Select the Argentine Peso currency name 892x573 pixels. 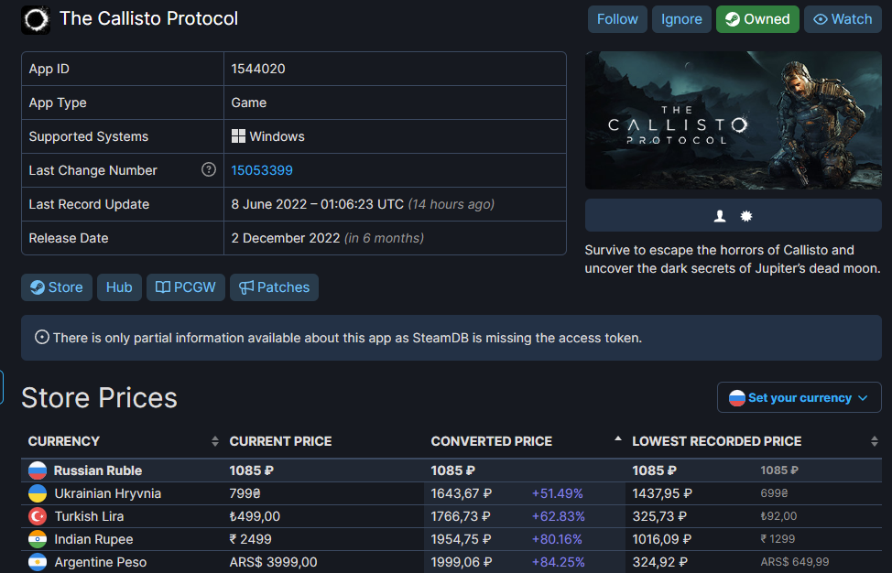(x=101, y=562)
